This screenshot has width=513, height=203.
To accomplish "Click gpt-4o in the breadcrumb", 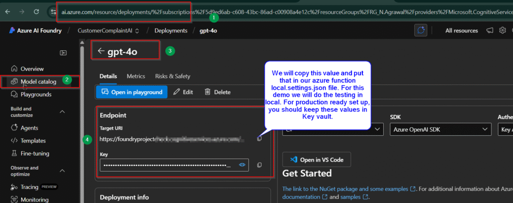I will pyautogui.click(x=208, y=30).
